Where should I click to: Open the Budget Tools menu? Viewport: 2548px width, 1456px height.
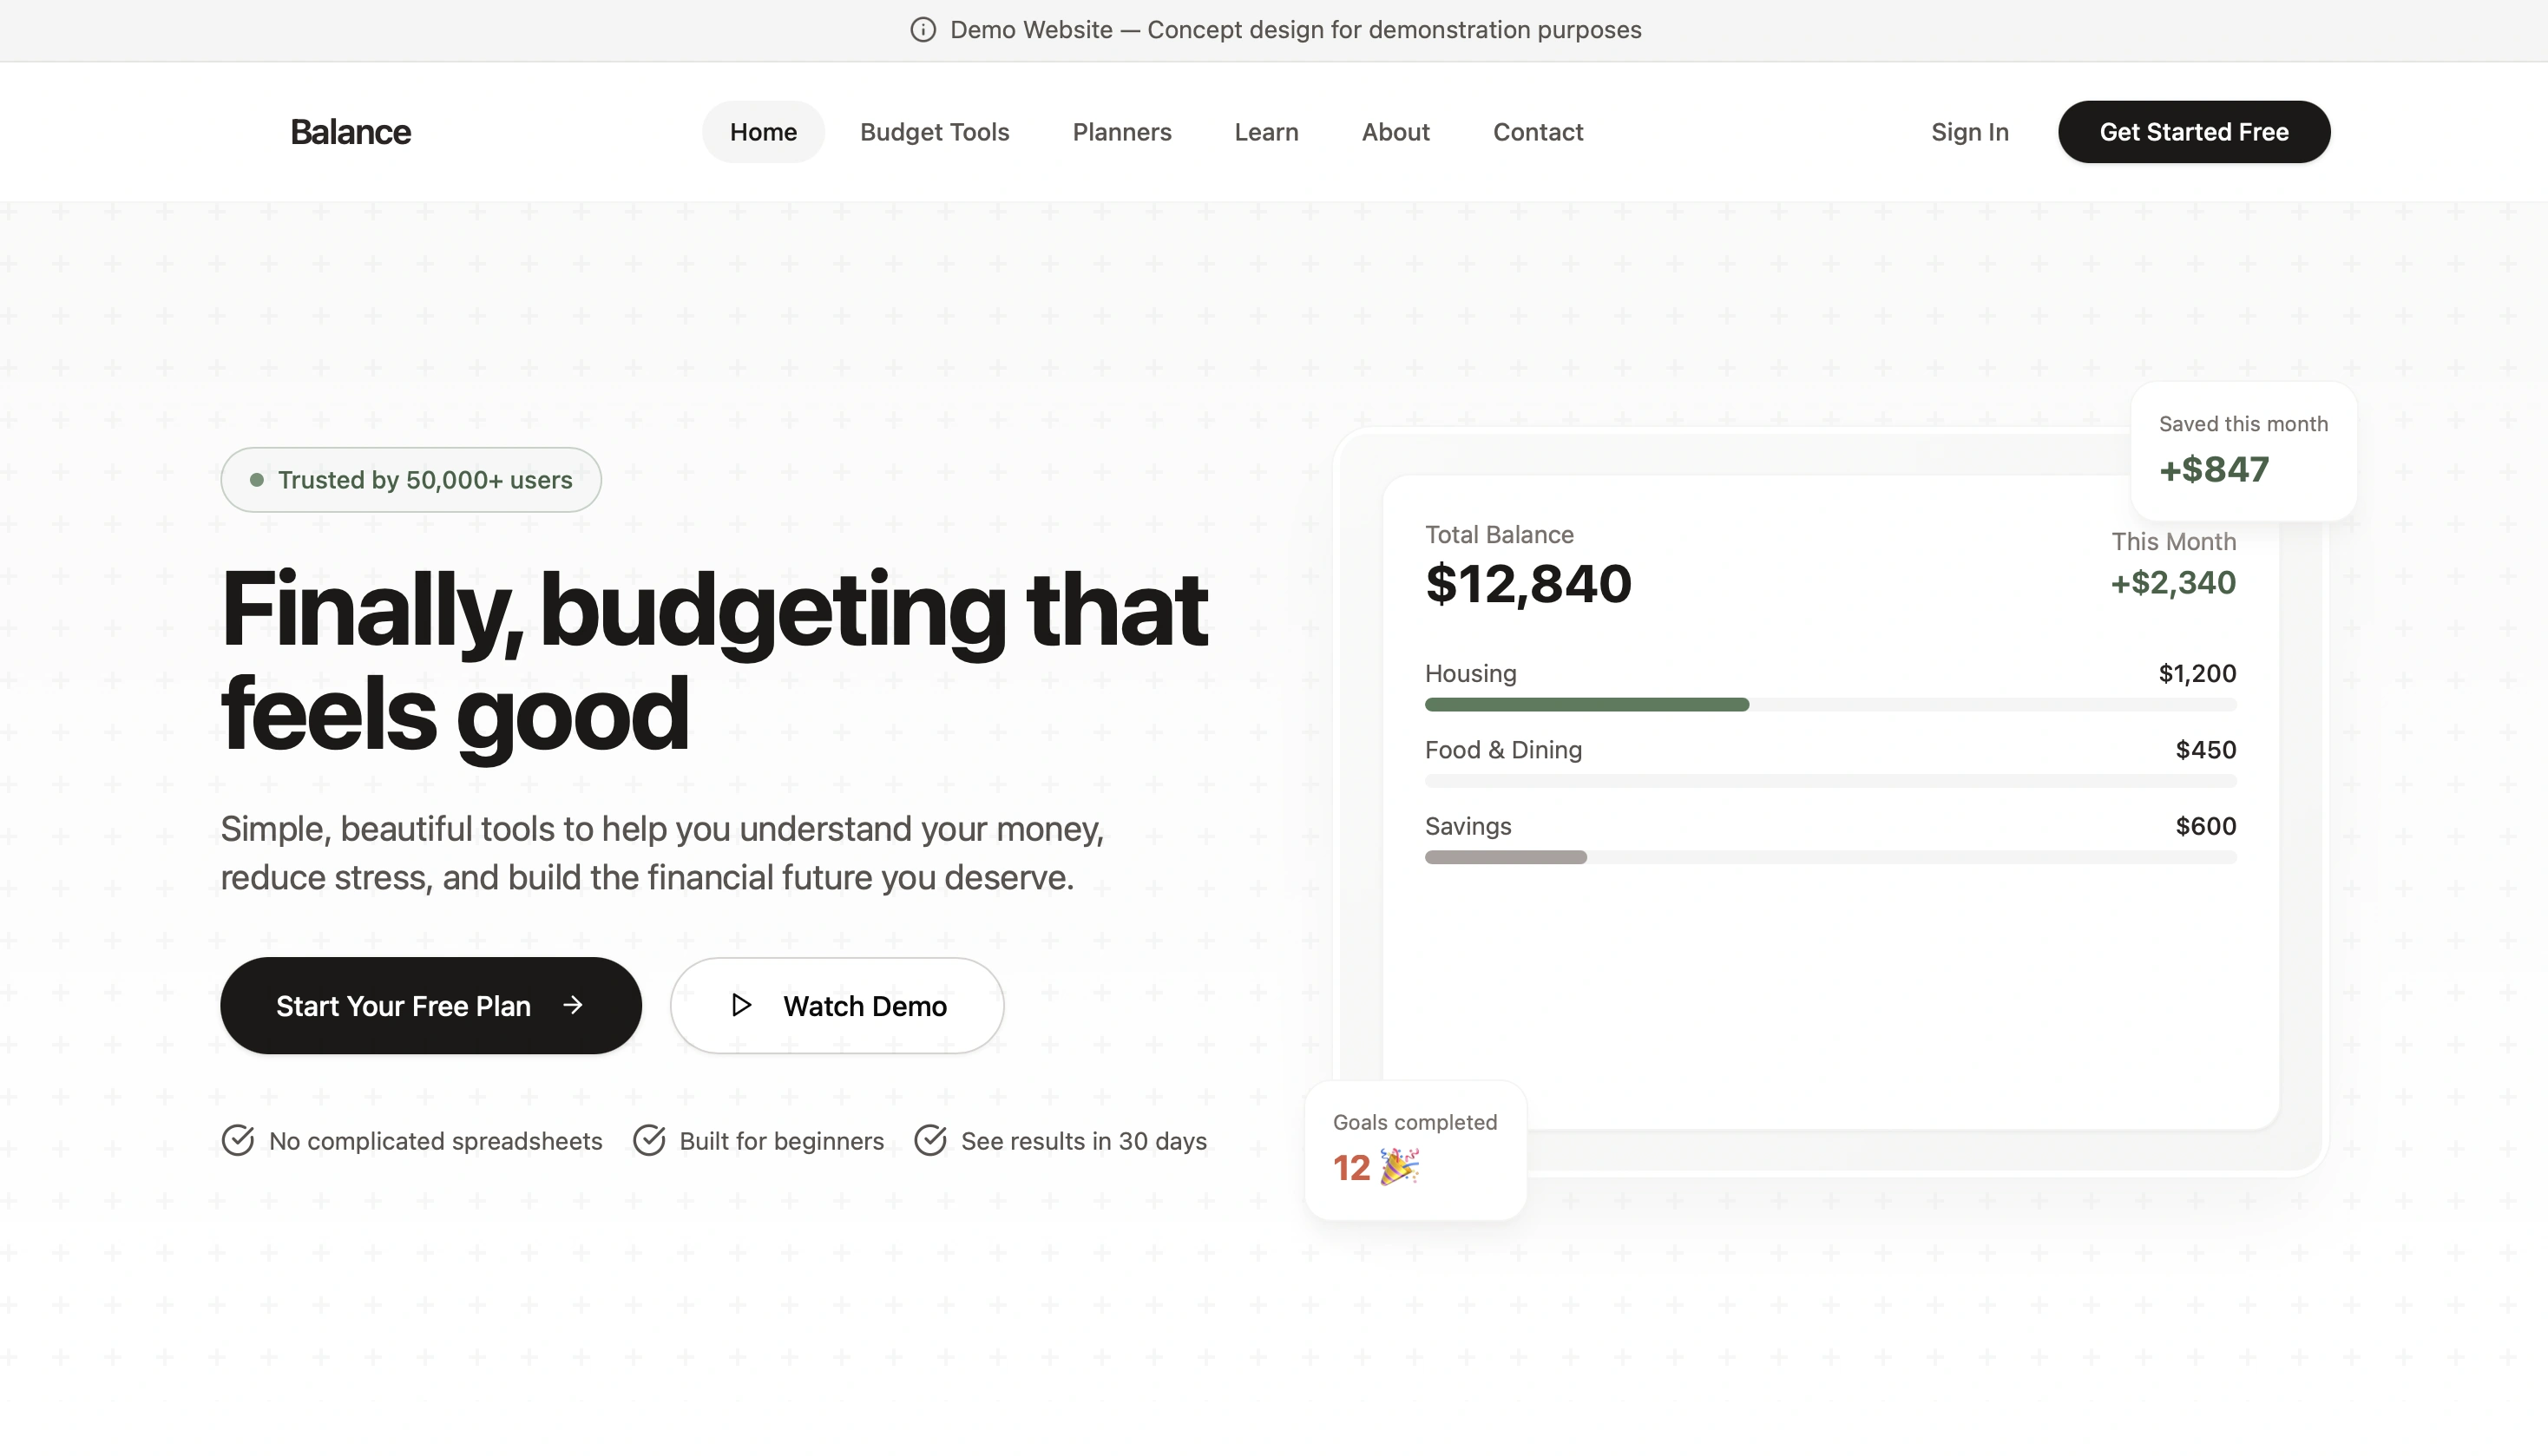[934, 132]
